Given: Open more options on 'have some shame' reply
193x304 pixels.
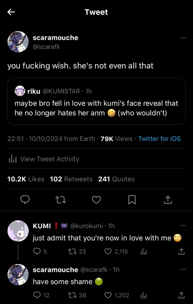Looking at the screenshot, I should pyautogui.click(x=183, y=269).
